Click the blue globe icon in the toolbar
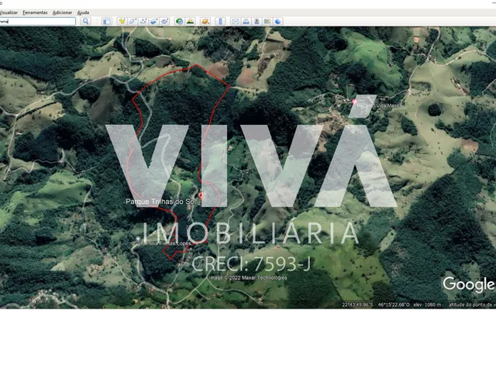496x372 pixels. [x=277, y=21]
